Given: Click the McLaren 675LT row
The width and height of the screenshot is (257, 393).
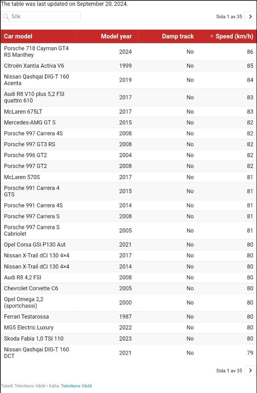Looking at the screenshot, I should 128,112.
